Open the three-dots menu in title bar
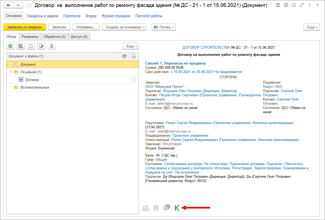Image resolution: width=325 pixels, height=220 pixels. tap(309, 5)
